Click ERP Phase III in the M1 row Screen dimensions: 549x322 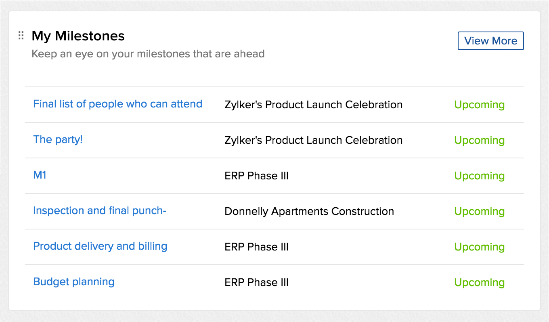point(257,176)
